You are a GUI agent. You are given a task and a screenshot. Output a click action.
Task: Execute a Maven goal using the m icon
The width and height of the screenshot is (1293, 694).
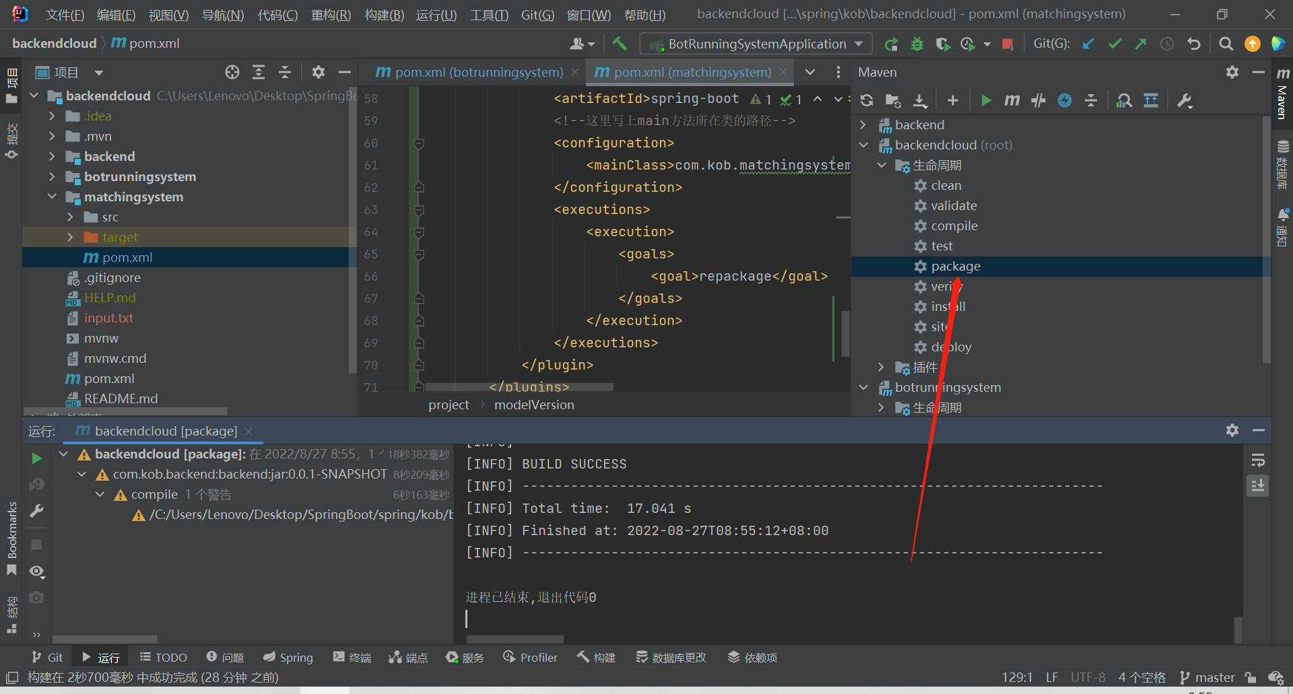click(1012, 100)
